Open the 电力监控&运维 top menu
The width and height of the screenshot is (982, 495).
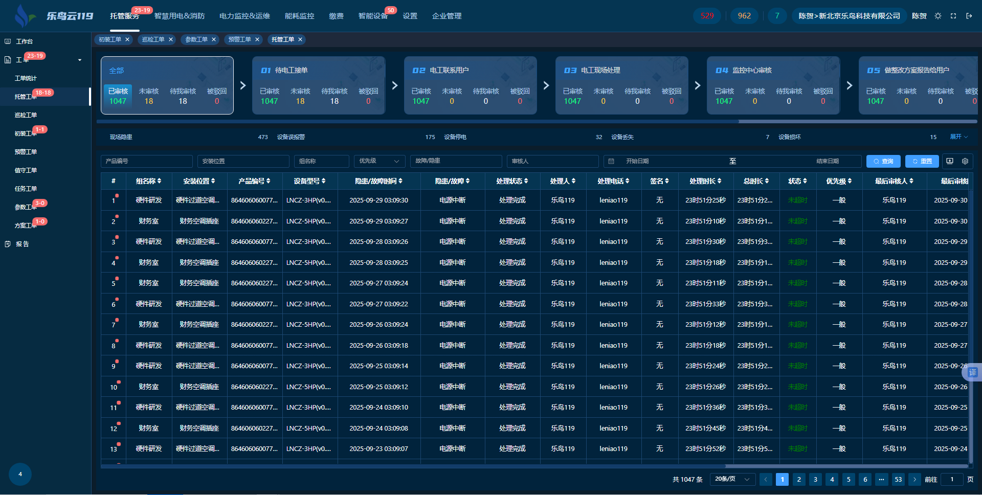(x=244, y=16)
